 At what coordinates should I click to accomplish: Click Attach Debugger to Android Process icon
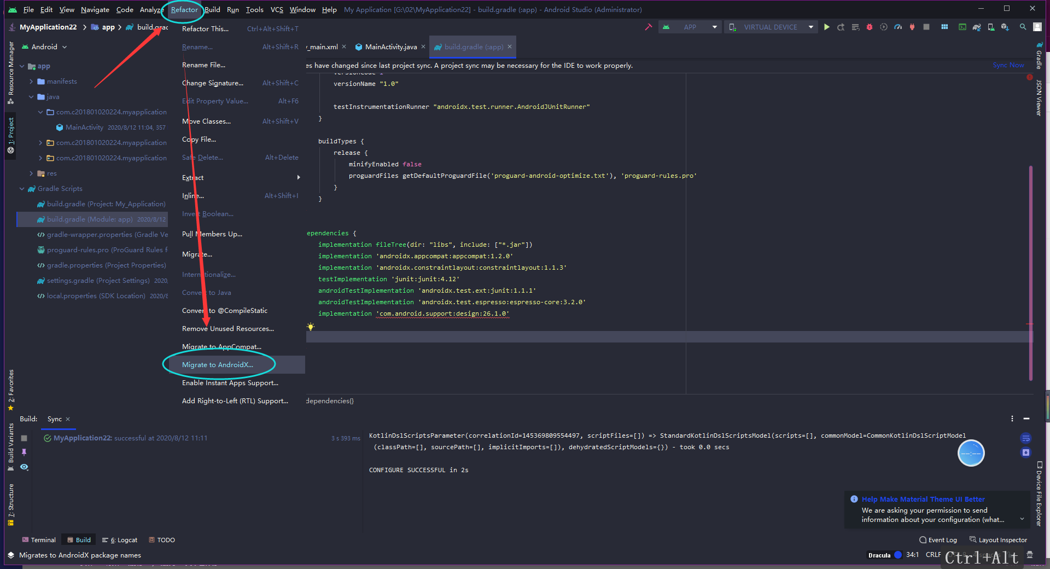coord(912,27)
